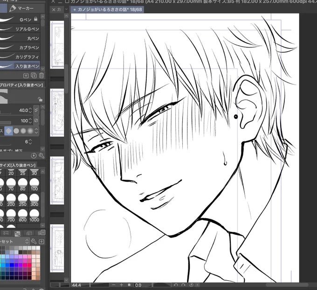Open the first page thumbnail
This screenshot has height=290, width=317.
(x=57, y=45)
